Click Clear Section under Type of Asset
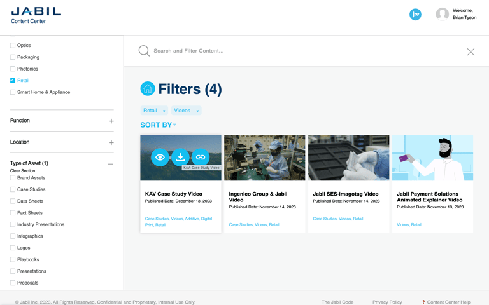489x305 pixels. [22, 170]
